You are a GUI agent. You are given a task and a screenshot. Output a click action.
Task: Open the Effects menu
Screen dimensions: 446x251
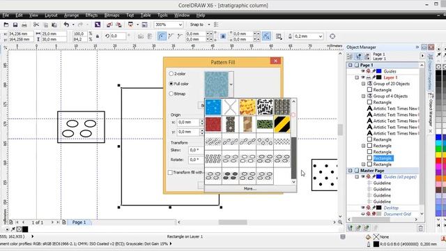coord(91,15)
